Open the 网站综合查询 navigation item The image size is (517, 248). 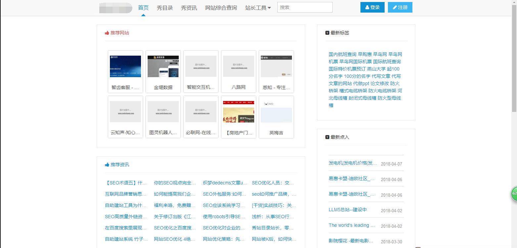coord(221,8)
